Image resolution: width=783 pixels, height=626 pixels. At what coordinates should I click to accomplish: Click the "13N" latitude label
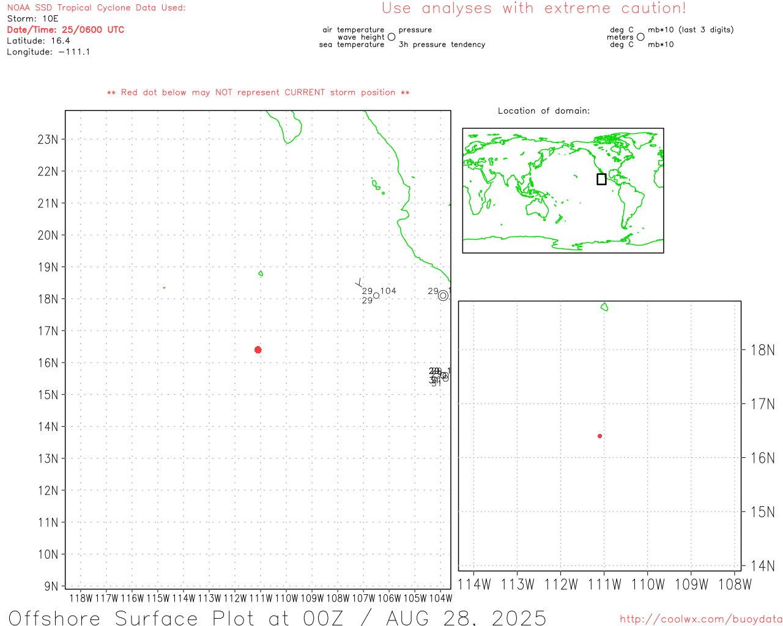(x=48, y=458)
